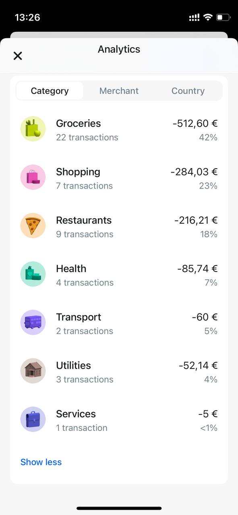This screenshot has width=238, height=515.
Task: Switch to the Country tab
Action: [x=188, y=91]
